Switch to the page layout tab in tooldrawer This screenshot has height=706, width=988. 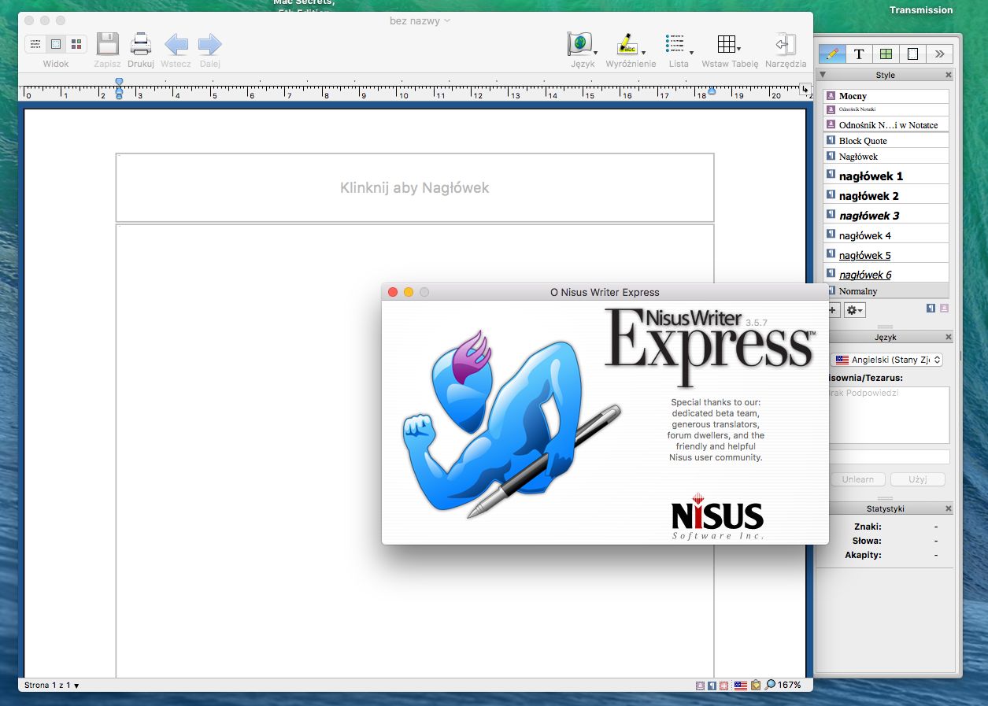[912, 54]
